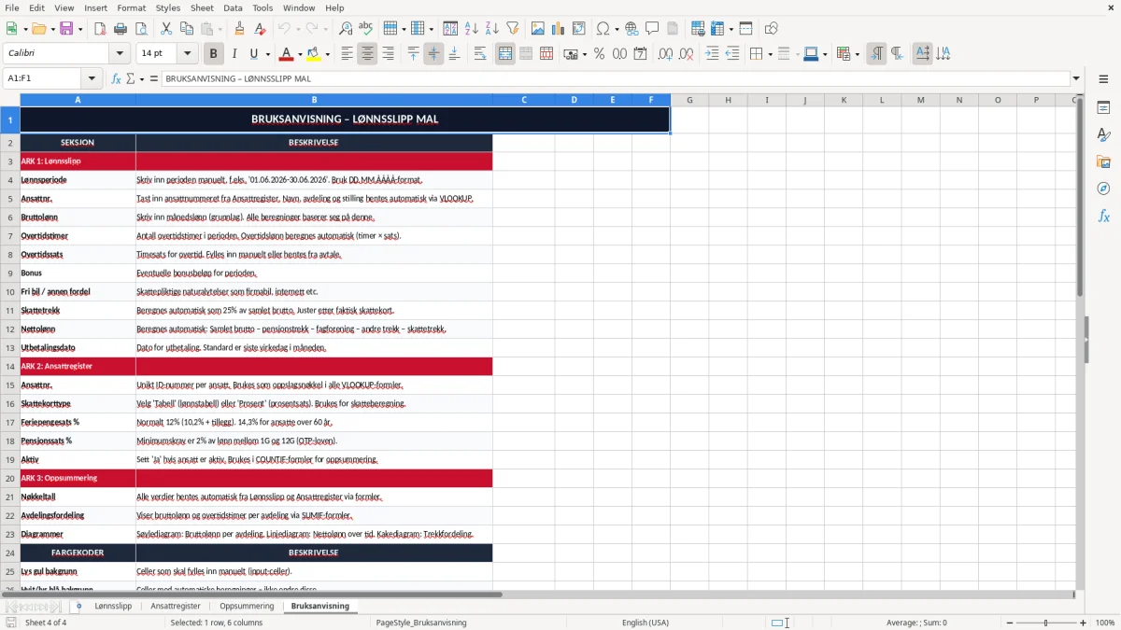Open the Data menu
Screen dimensions: 1121x630
coord(233,7)
